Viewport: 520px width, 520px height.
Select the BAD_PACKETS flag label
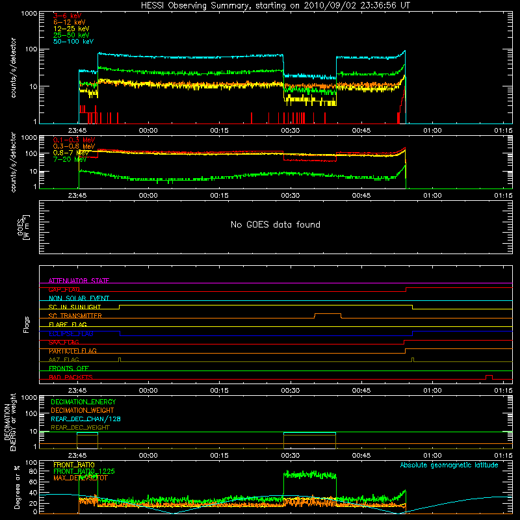tap(71, 377)
